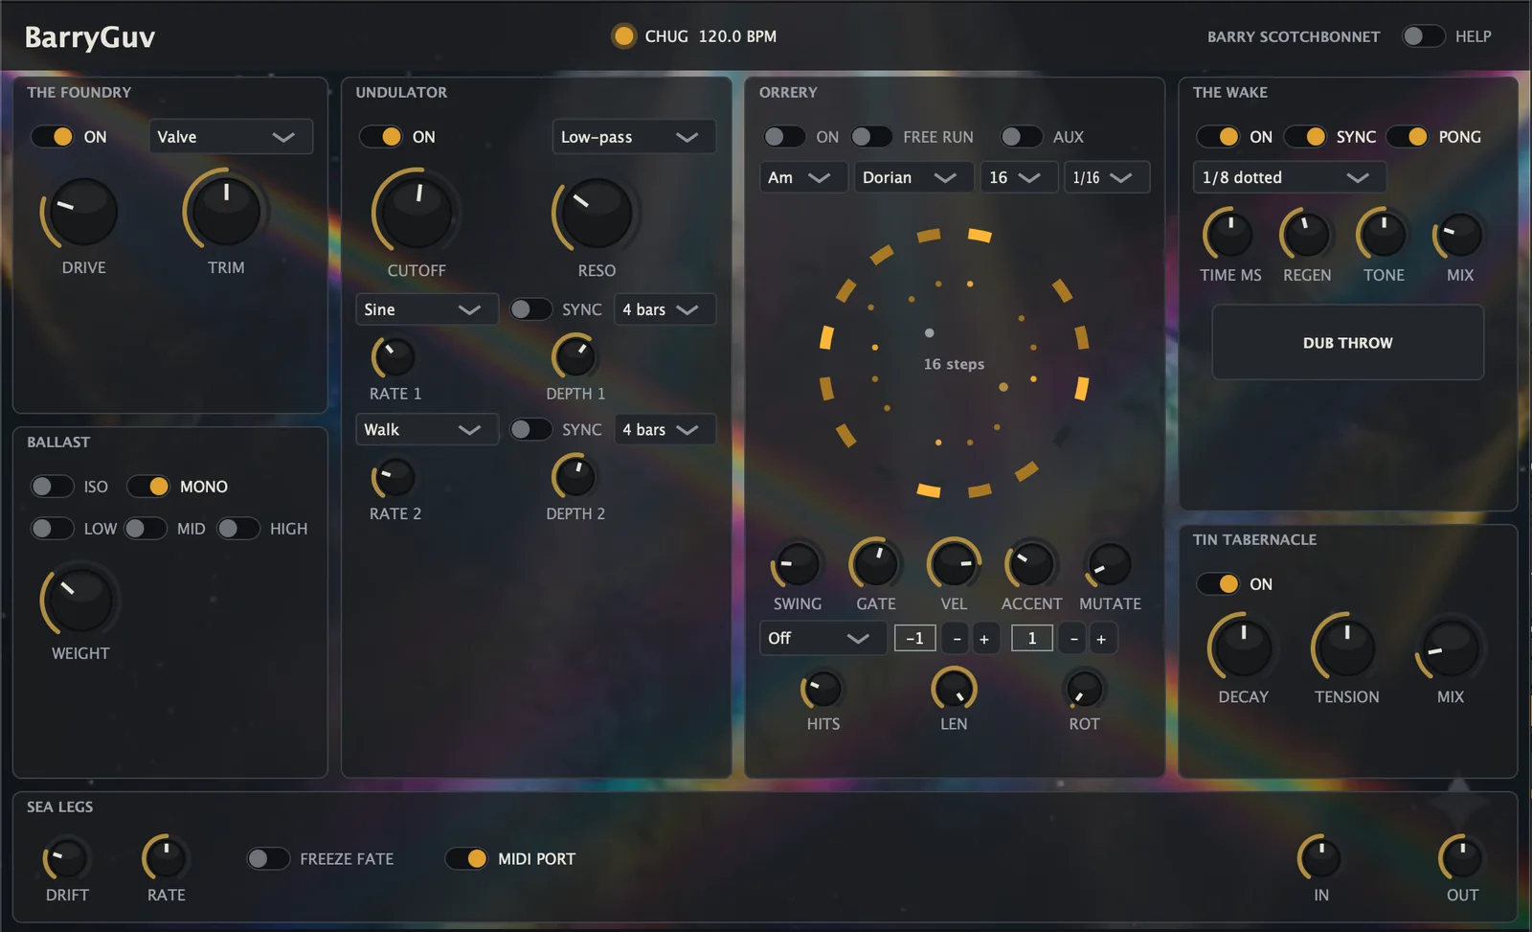Screen dimensions: 1532x932
Task: Click the DRIVE knob in The Foundry
Action: coord(81,213)
